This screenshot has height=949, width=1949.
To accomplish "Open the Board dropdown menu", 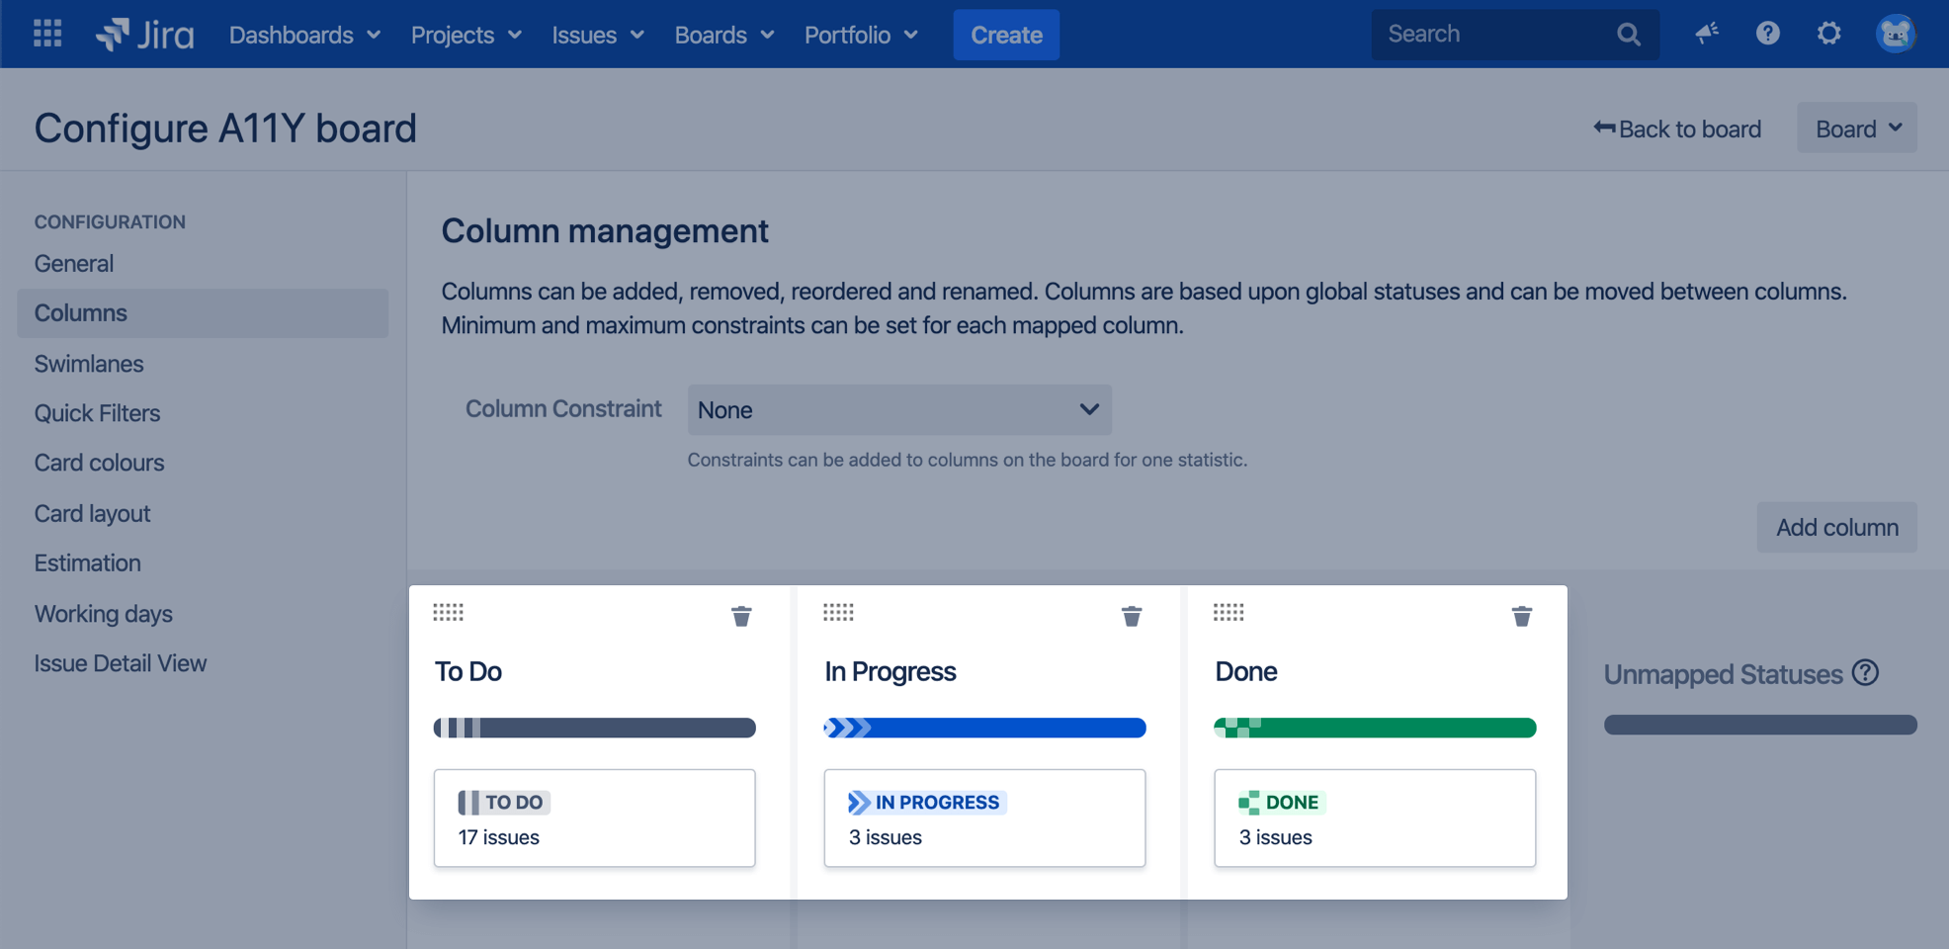I will click(1856, 129).
